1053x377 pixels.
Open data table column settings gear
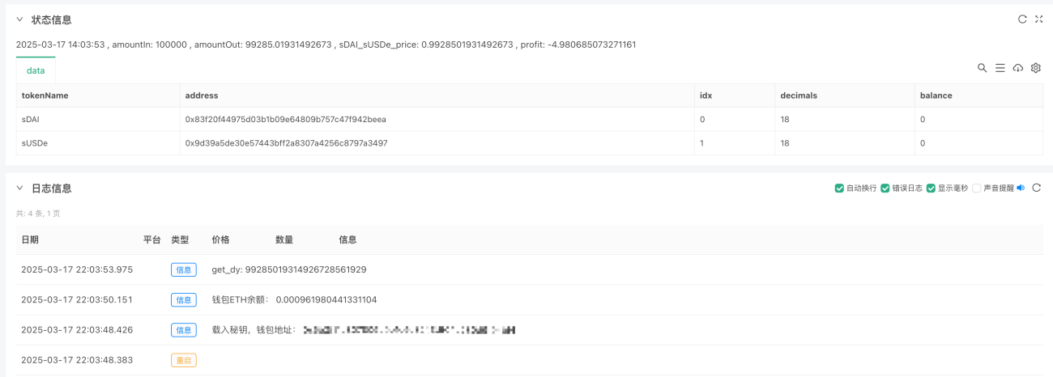pyautogui.click(x=1036, y=68)
